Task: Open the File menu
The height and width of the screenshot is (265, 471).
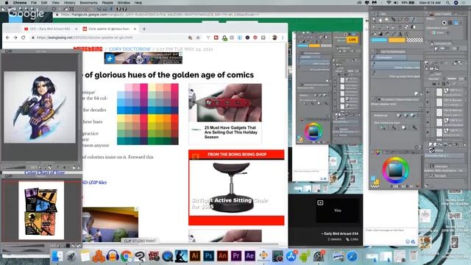Action: point(34,2)
